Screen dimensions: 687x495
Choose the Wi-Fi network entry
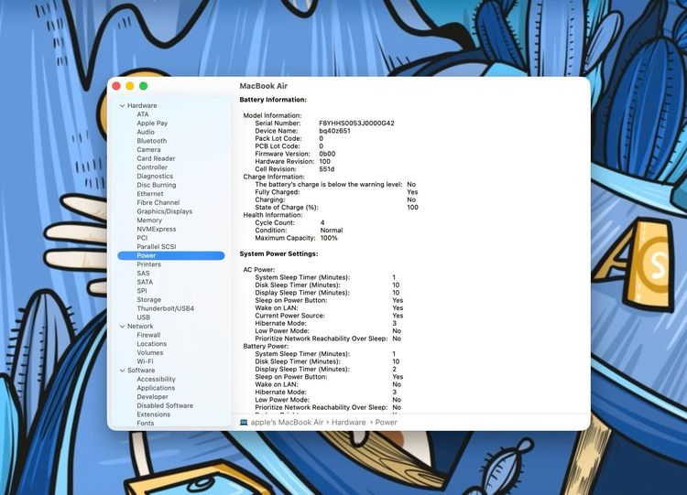point(146,361)
